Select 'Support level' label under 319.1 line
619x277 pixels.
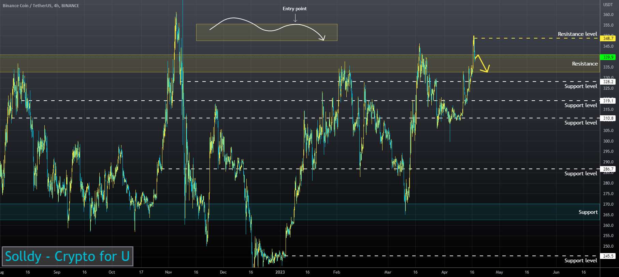pyautogui.click(x=580, y=105)
